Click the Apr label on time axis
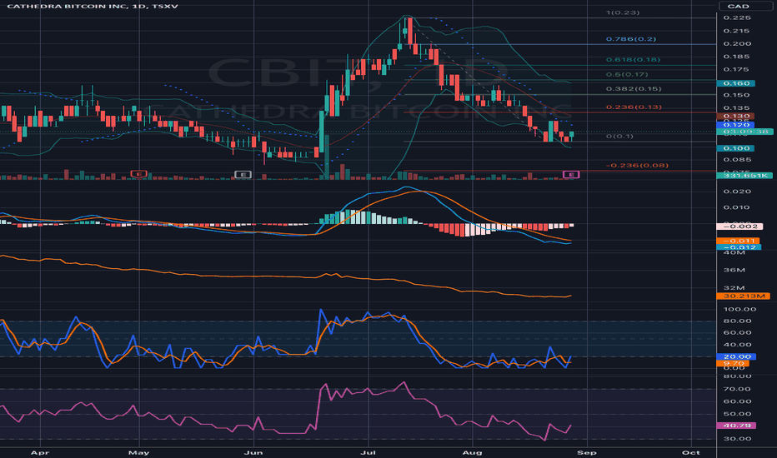 point(40,452)
